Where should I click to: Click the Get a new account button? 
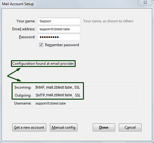[29, 127]
